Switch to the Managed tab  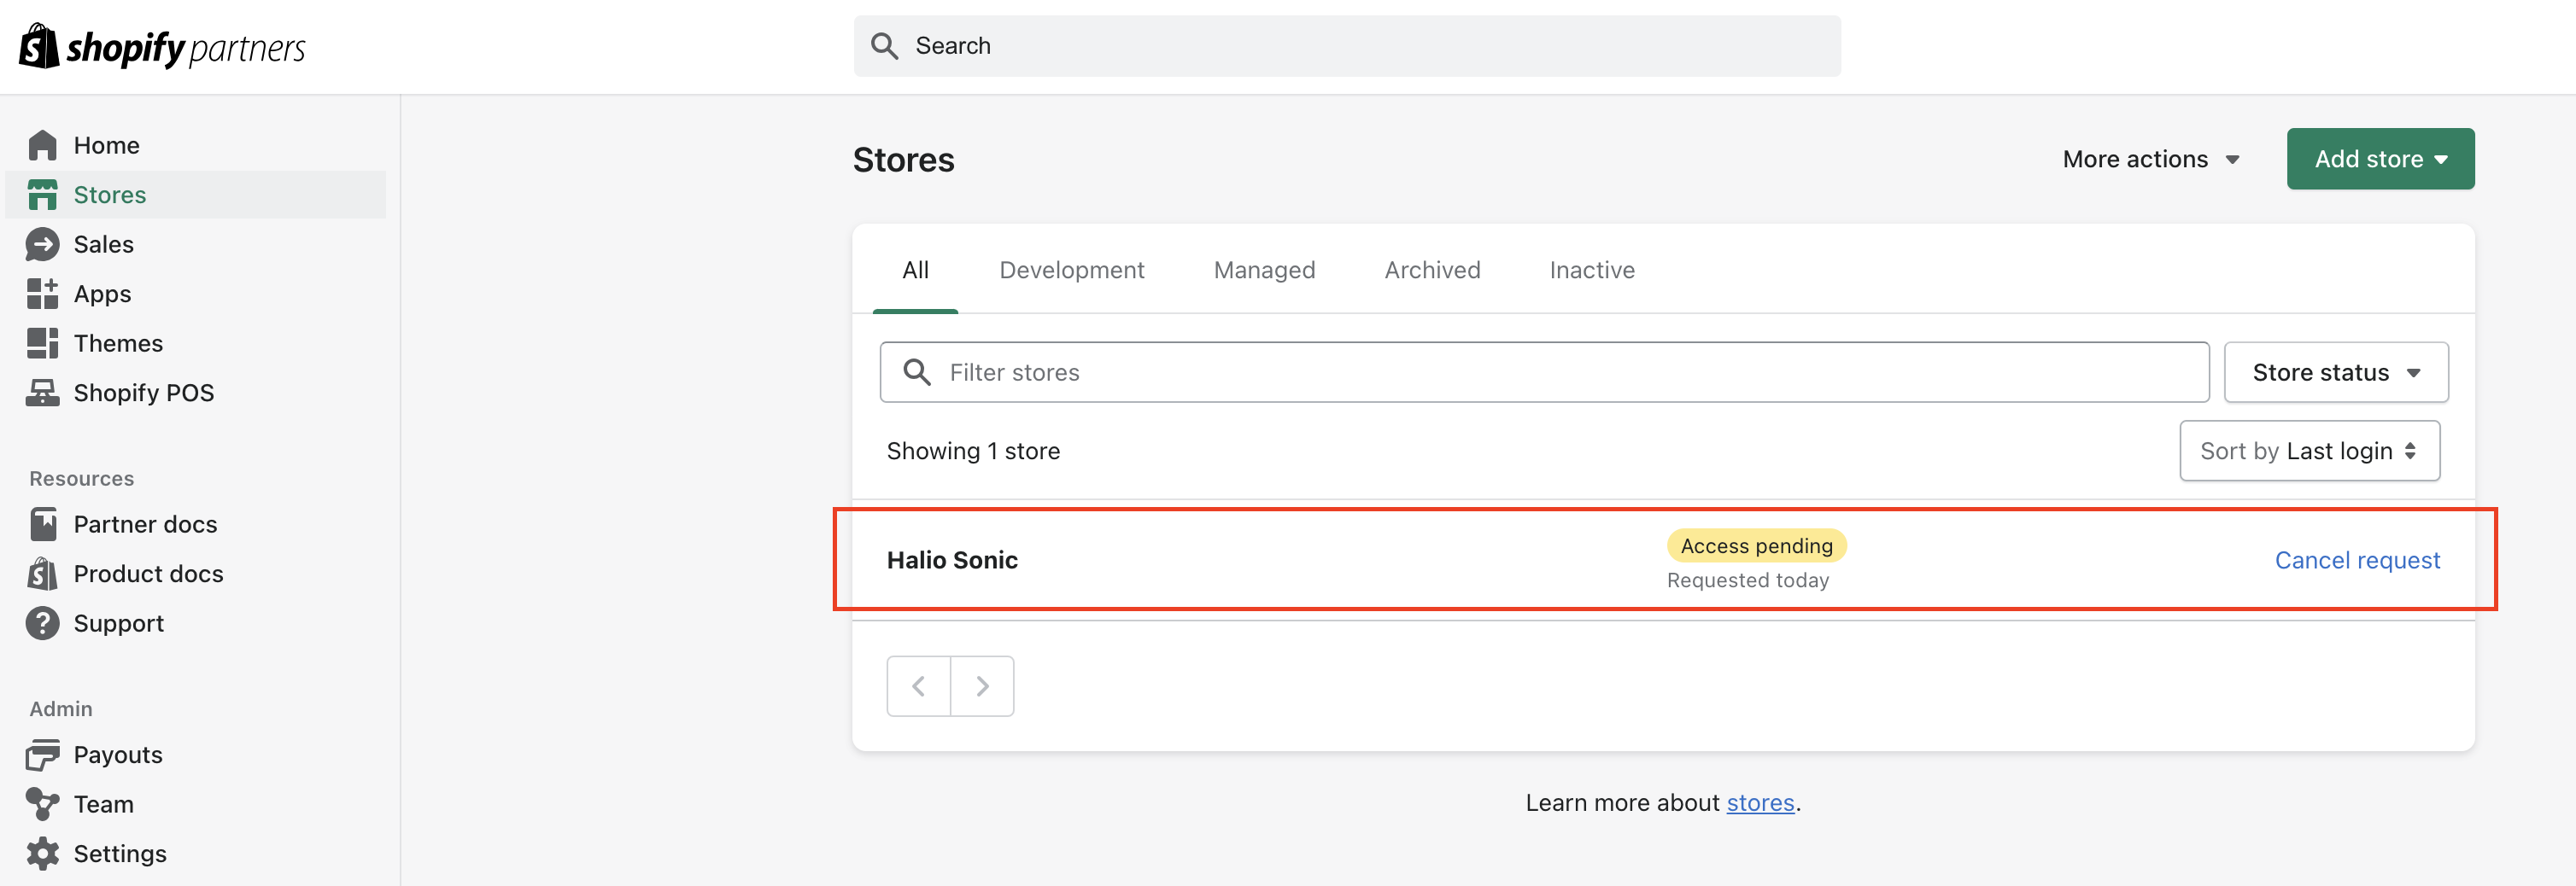point(1264,271)
